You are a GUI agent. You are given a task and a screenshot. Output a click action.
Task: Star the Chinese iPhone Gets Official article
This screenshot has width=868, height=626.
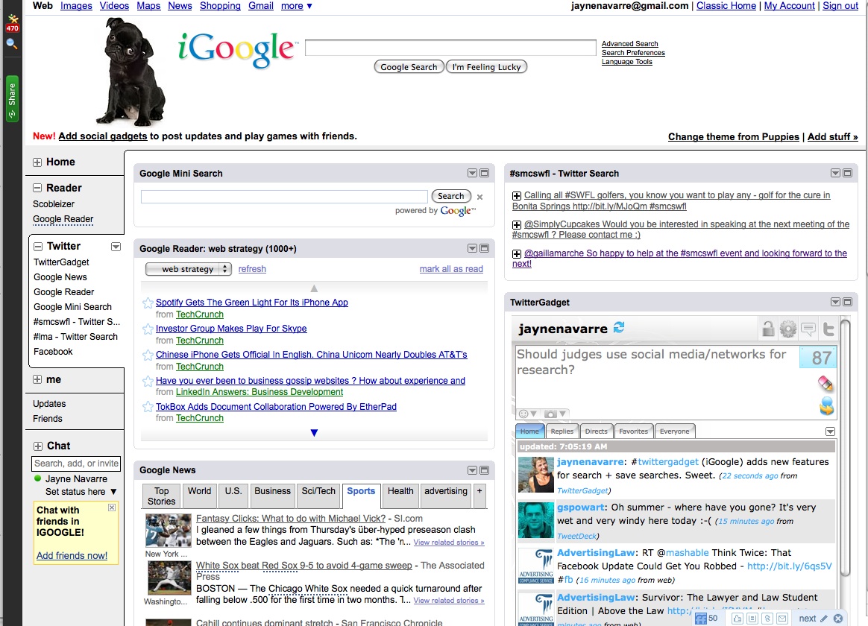click(148, 355)
